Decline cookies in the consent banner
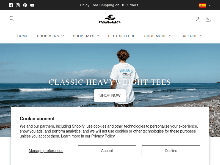The height and width of the screenshot is (165, 220). click(171, 151)
